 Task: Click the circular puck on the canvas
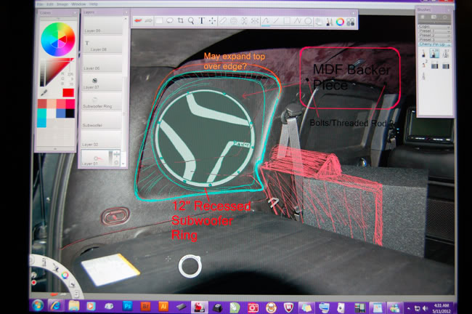[x=190, y=266]
